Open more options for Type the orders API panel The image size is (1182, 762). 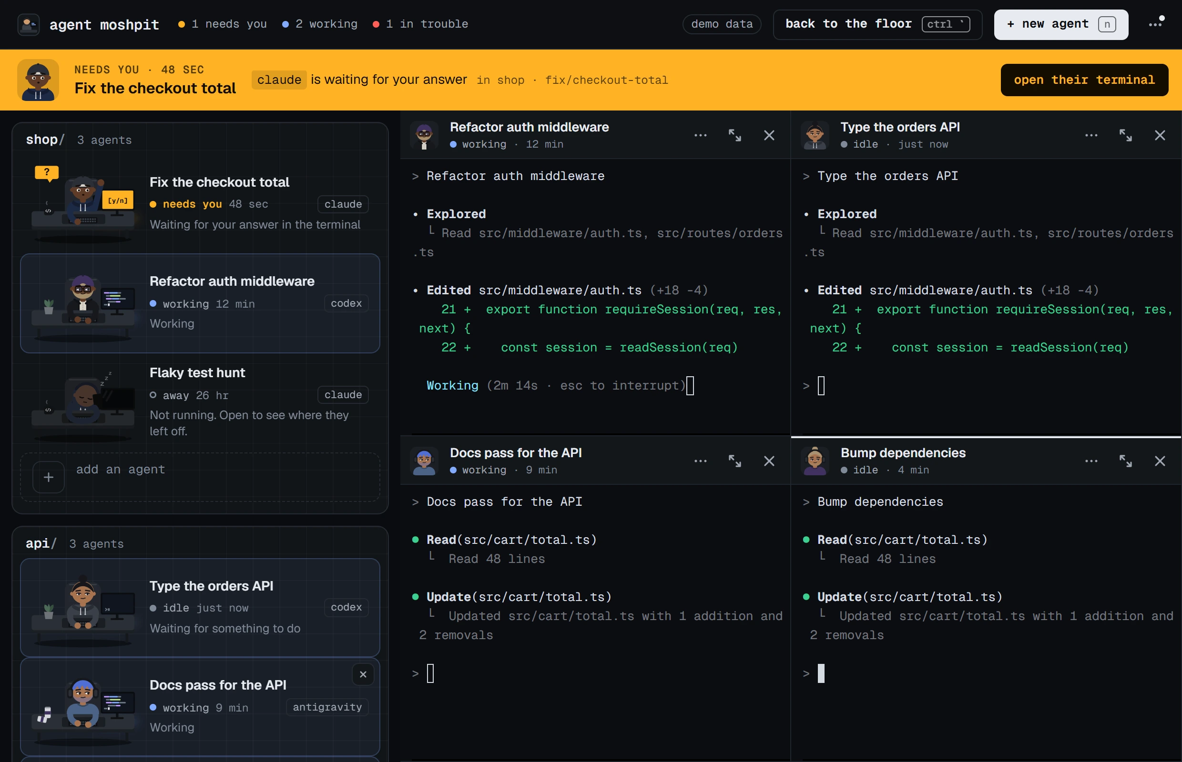coord(1091,135)
